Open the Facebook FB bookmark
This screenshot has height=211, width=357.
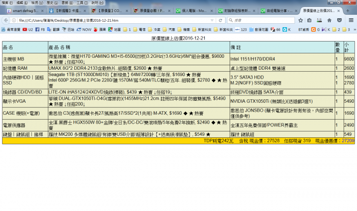(x=40, y=30)
